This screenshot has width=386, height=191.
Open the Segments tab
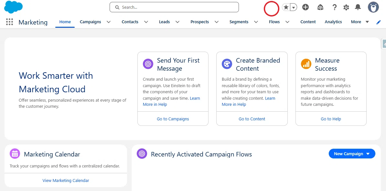click(x=239, y=22)
